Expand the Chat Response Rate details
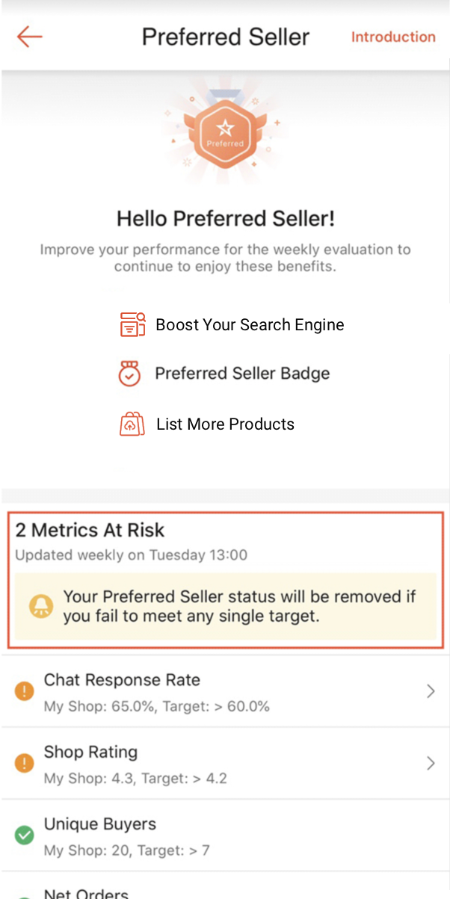Image resolution: width=450 pixels, height=899 pixels. tap(431, 691)
